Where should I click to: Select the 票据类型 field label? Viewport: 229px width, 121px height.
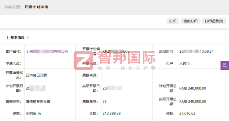click(x=13, y=101)
